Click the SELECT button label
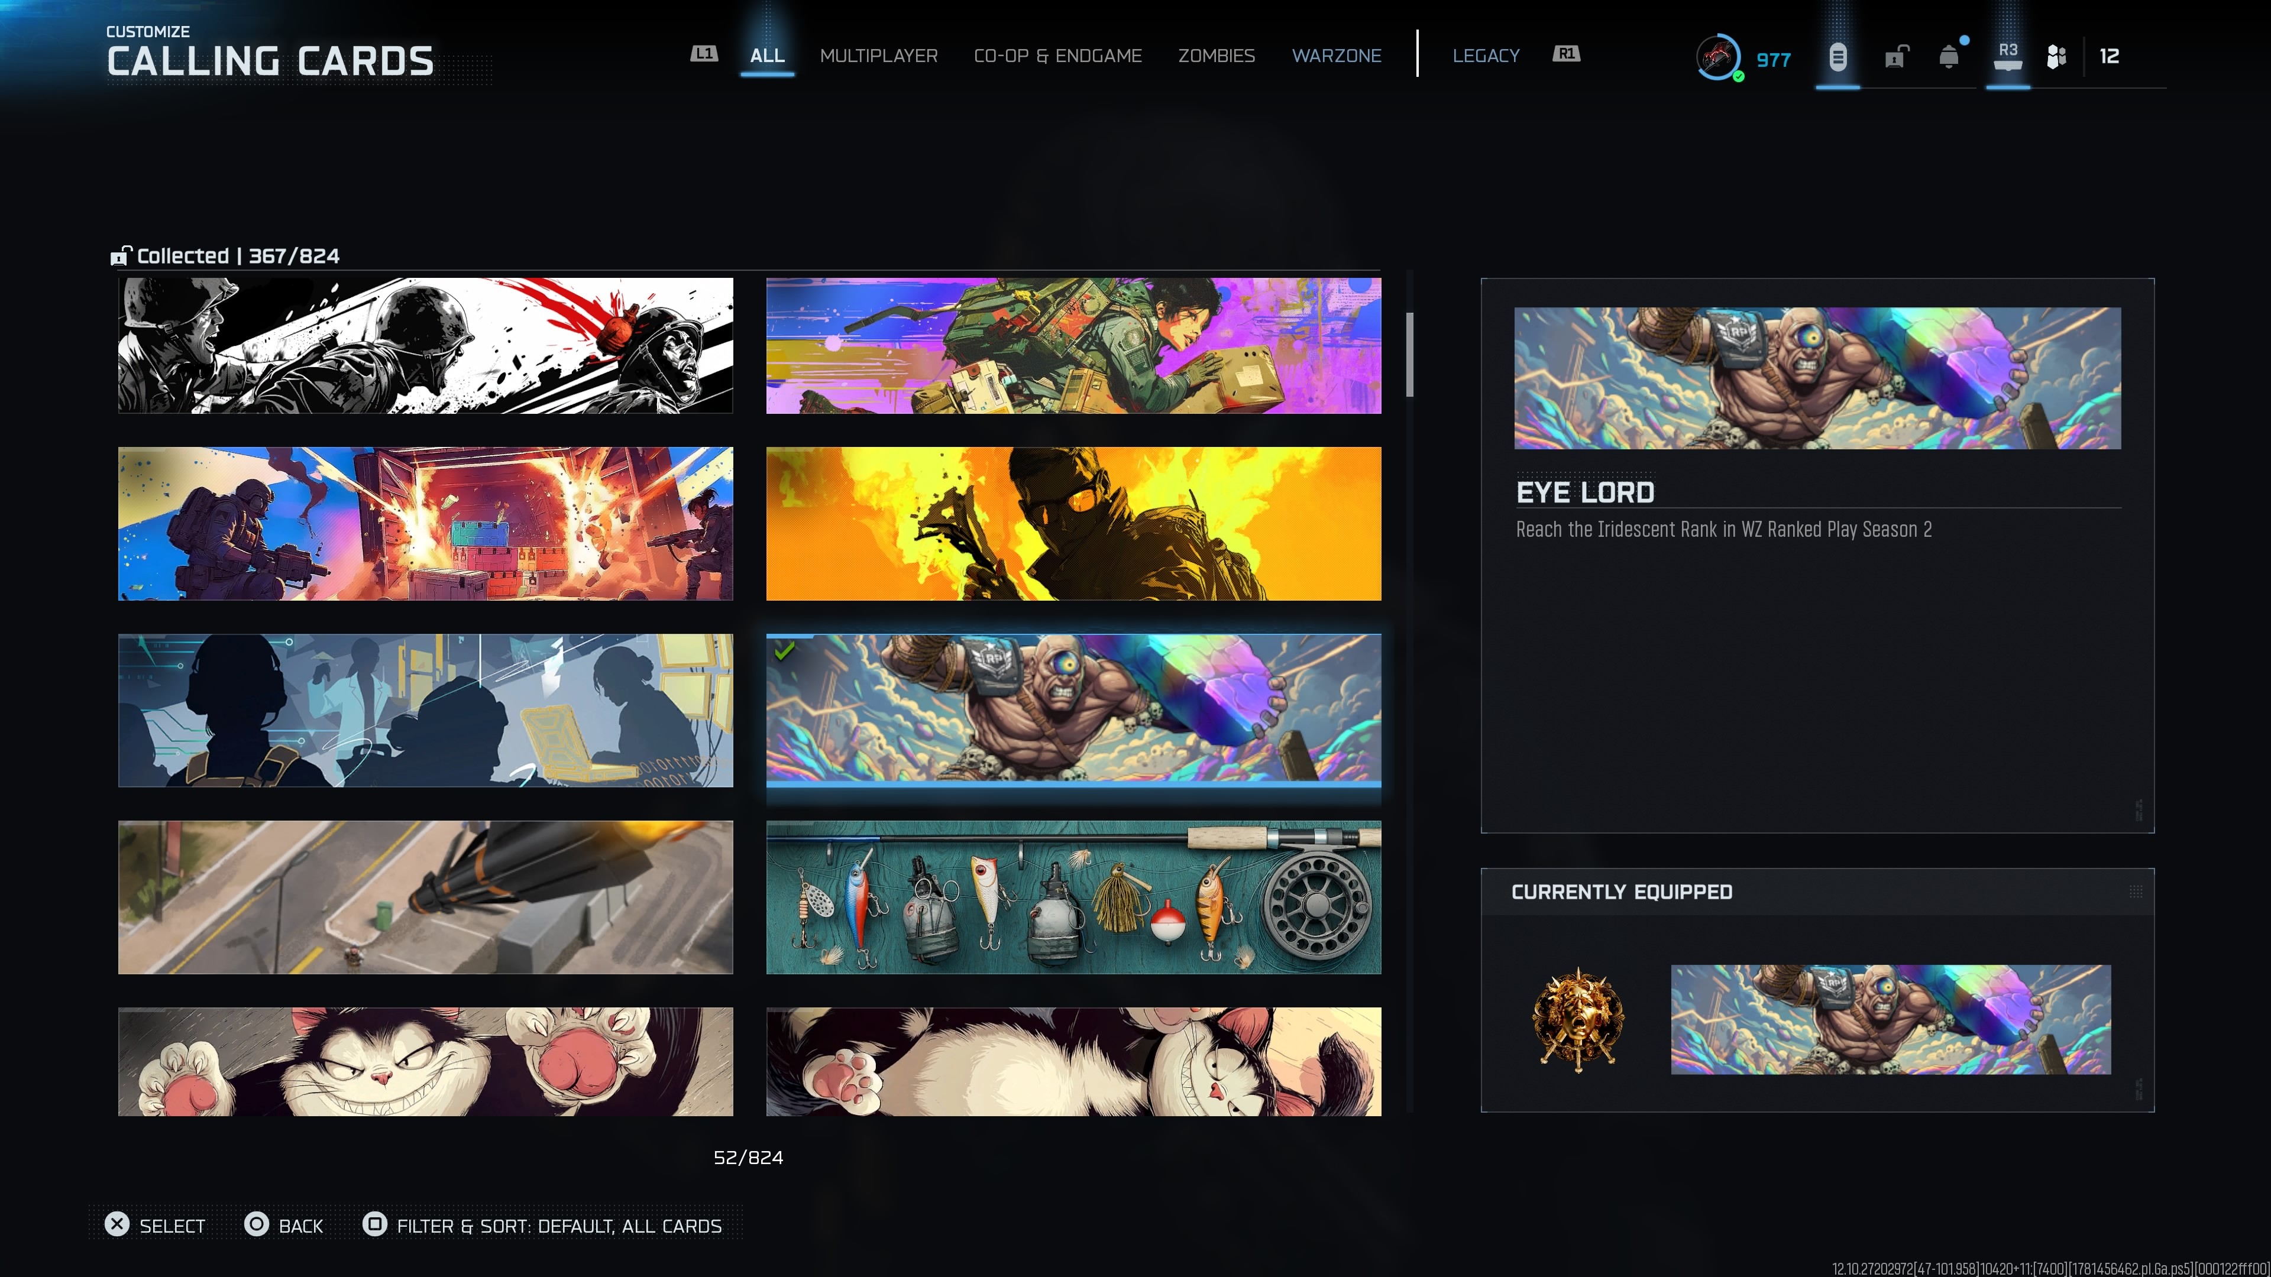 click(x=172, y=1226)
